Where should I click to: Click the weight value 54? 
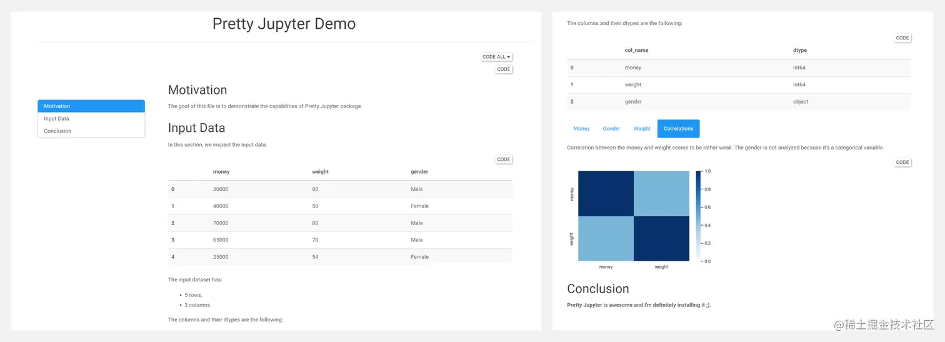315,257
